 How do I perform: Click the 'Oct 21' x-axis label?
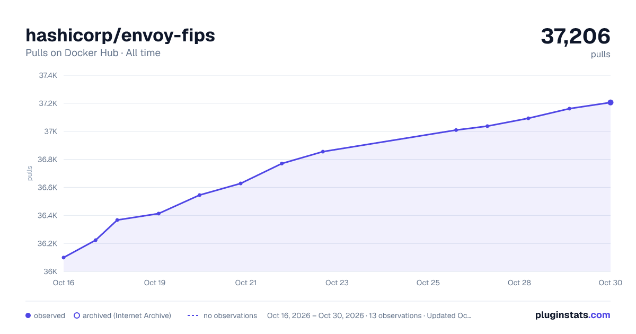(x=246, y=283)
